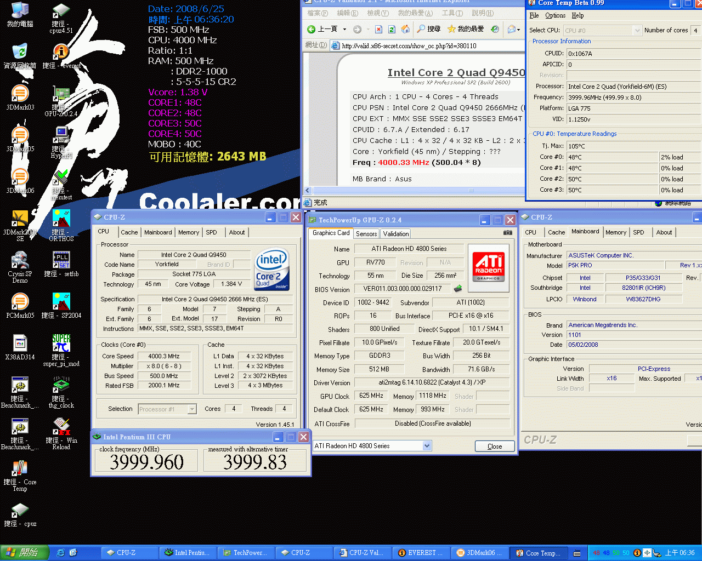
Task: Open the Core Temp desktop shortcut
Action: 20,476
